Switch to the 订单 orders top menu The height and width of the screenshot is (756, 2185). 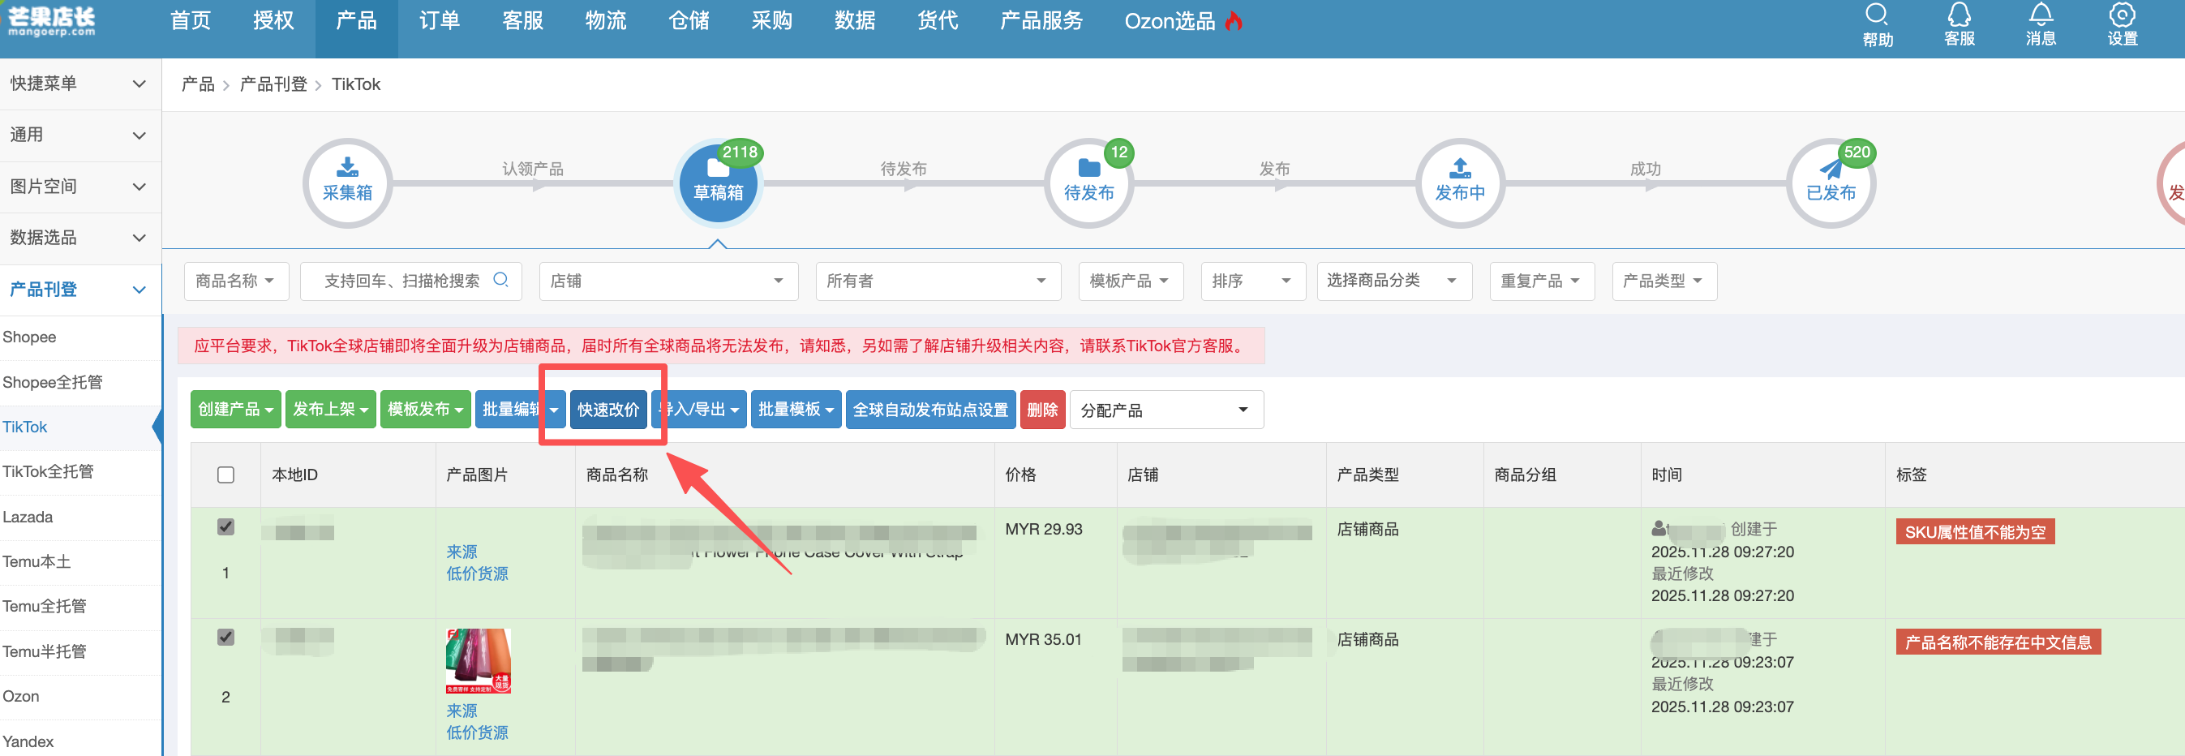[440, 21]
